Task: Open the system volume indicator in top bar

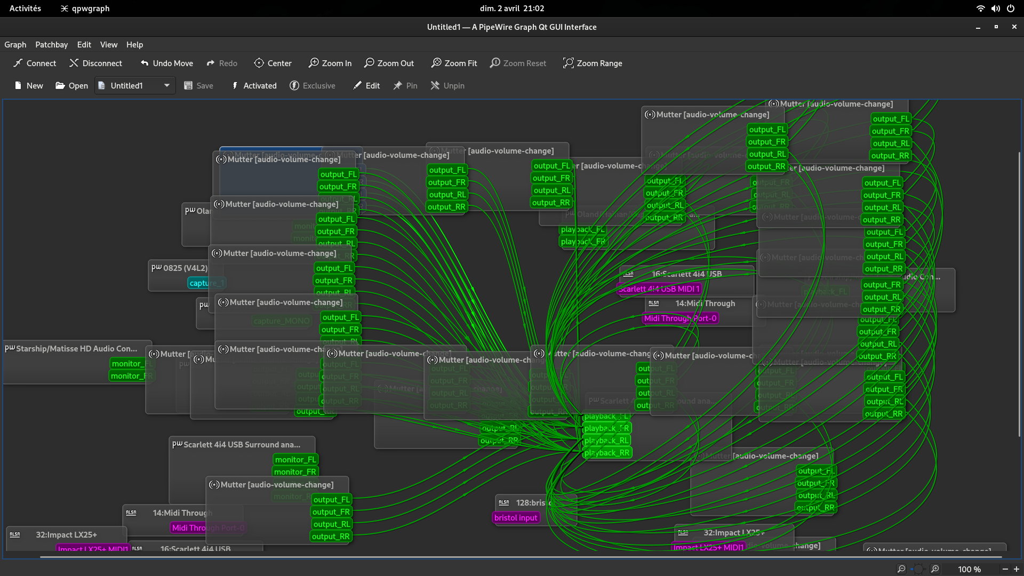Action: click(x=995, y=9)
